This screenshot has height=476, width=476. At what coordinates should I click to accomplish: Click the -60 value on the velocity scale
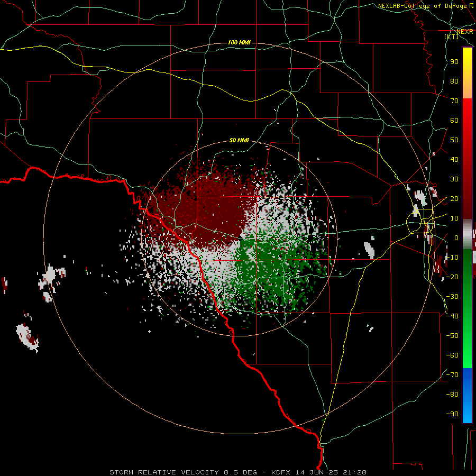point(452,355)
